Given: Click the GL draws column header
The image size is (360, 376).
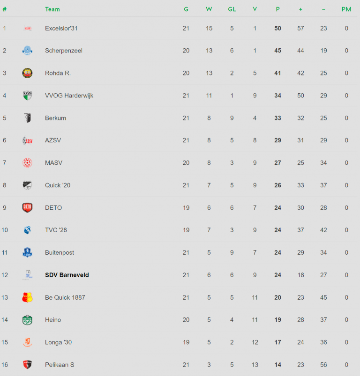Looking at the screenshot, I should [232, 9].
